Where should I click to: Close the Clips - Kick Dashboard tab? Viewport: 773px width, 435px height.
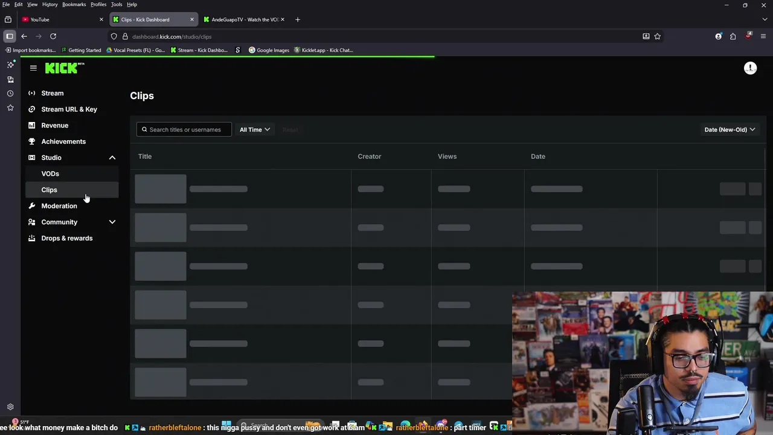coord(192,19)
